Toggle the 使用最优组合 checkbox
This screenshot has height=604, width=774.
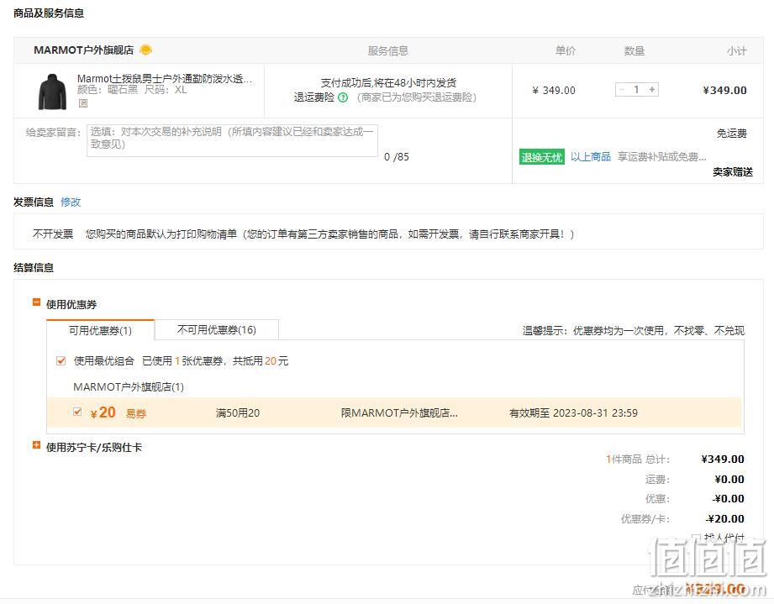point(61,360)
